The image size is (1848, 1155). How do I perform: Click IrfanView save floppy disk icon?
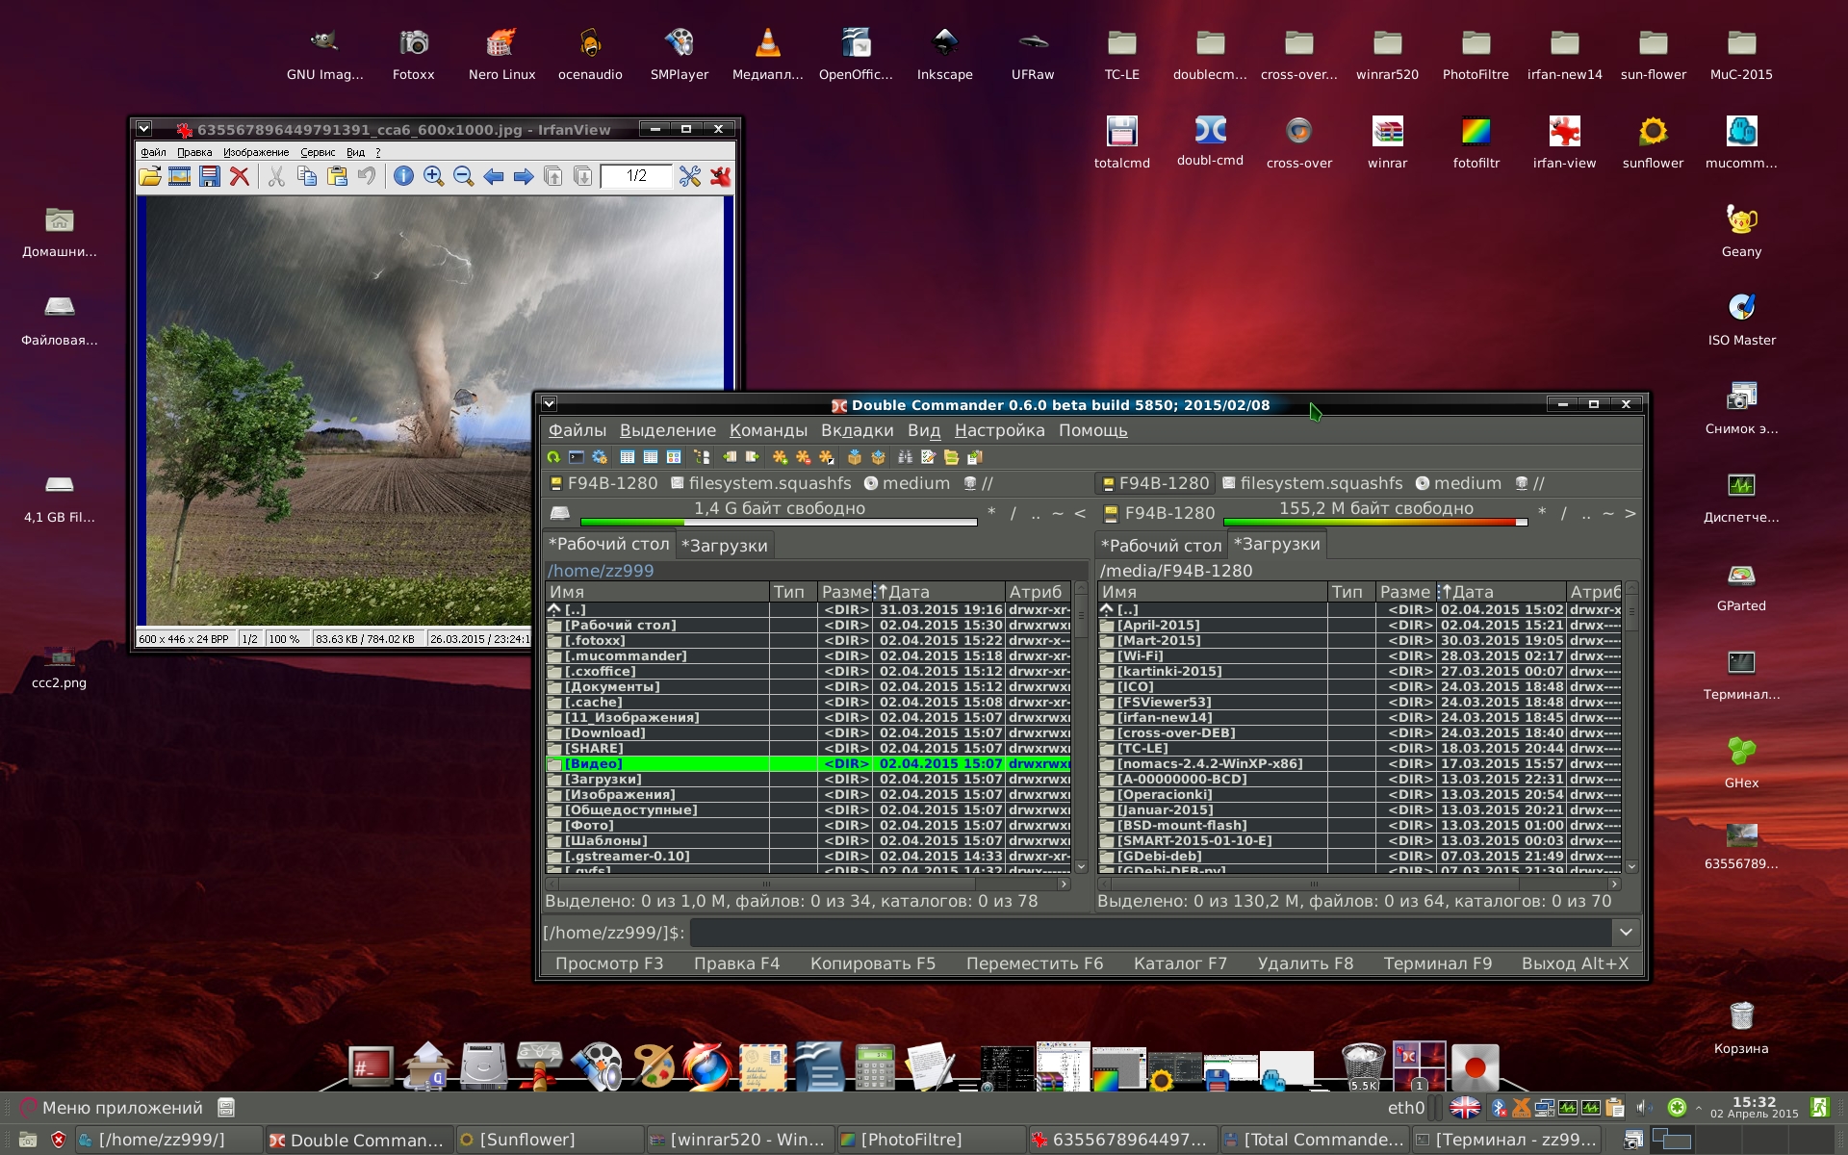209,176
